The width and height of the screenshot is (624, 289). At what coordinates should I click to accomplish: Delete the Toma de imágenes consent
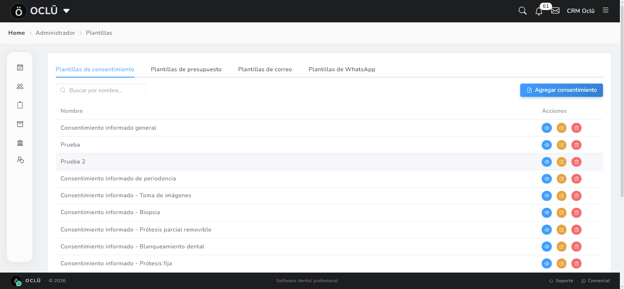[x=576, y=195]
